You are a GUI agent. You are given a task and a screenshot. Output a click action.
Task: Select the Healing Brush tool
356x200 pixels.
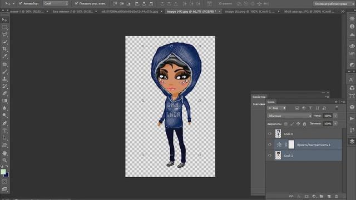point(4,64)
